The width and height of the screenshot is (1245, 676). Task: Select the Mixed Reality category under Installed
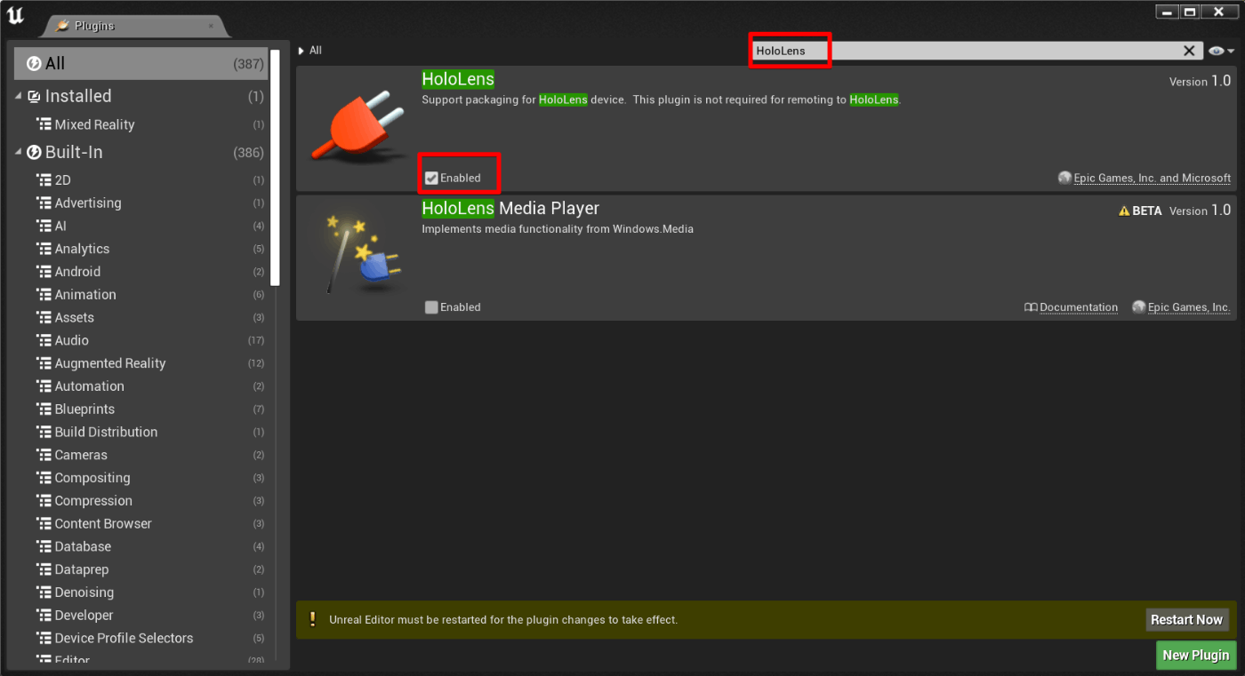point(93,124)
